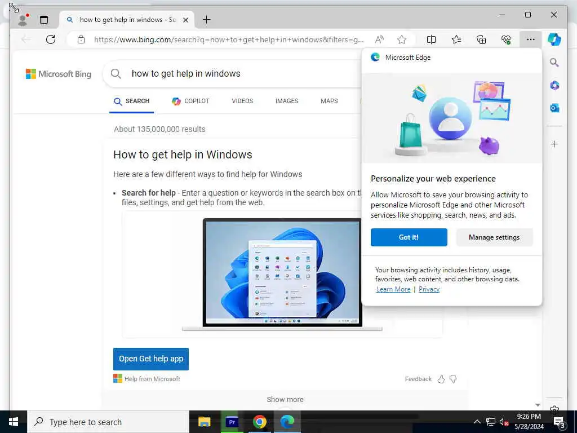
Task: Open Collections icon in toolbar
Action: pyautogui.click(x=481, y=39)
